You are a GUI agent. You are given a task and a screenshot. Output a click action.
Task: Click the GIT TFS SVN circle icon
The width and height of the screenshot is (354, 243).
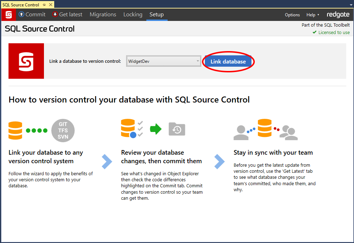point(63,130)
